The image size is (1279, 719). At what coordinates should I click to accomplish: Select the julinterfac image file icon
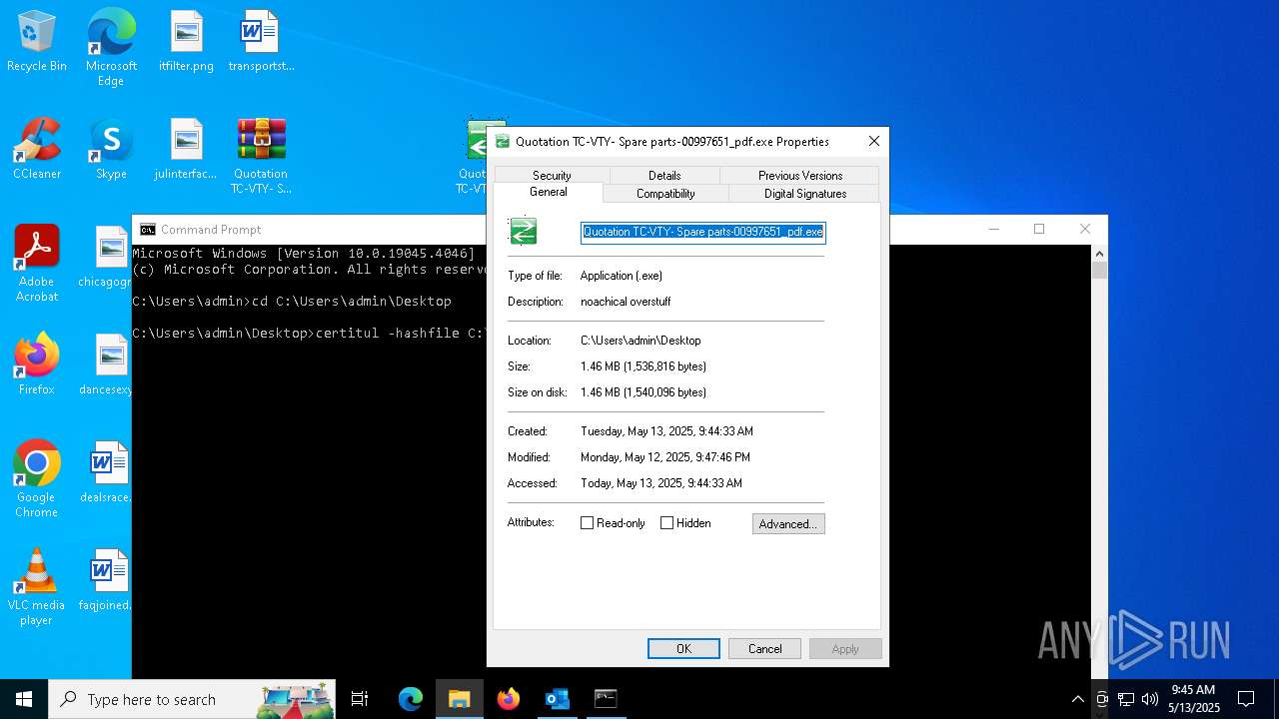tap(186, 149)
